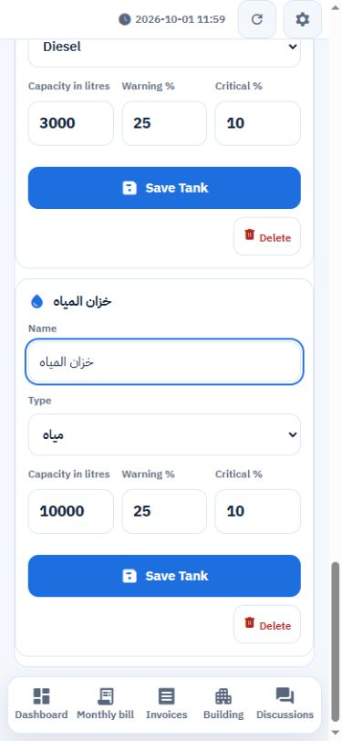This screenshot has height=741, width=342.
Task: Click the 10000 capacity in litres field
Action: point(71,511)
